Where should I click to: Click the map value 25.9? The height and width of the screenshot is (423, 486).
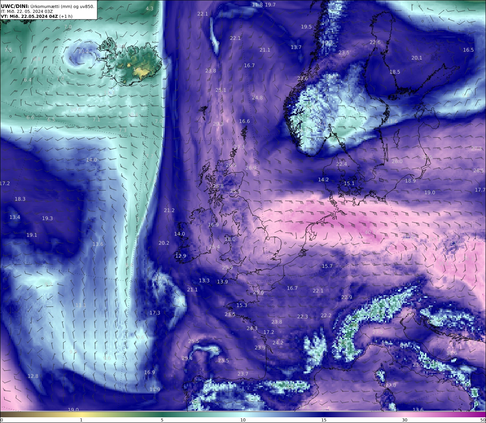coord(227,267)
